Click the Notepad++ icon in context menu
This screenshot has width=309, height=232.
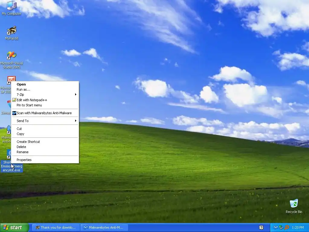[14, 100]
